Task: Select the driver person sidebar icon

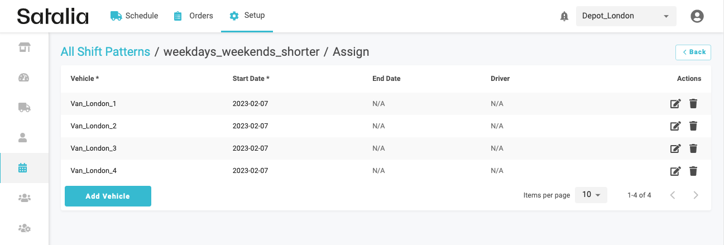Action: (24, 137)
